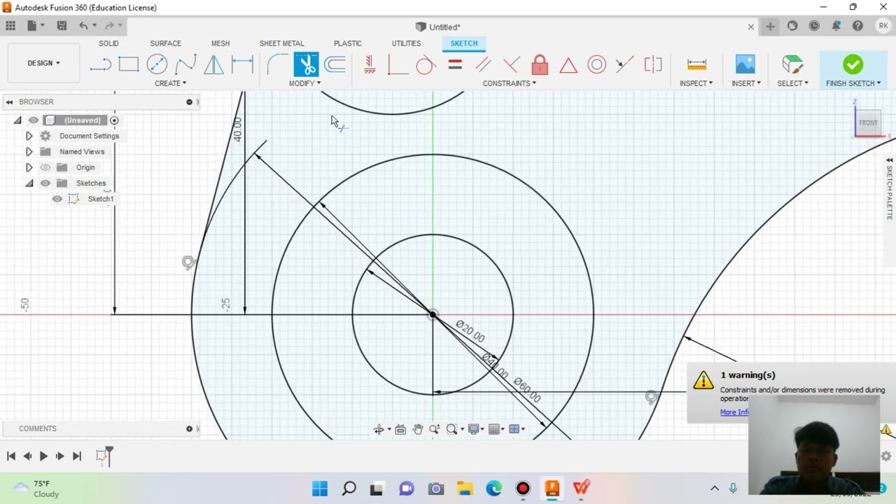The width and height of the screenshot is (896, 504).
Task: Open the SELECT dropdown menu
Action: coord(792,83)
